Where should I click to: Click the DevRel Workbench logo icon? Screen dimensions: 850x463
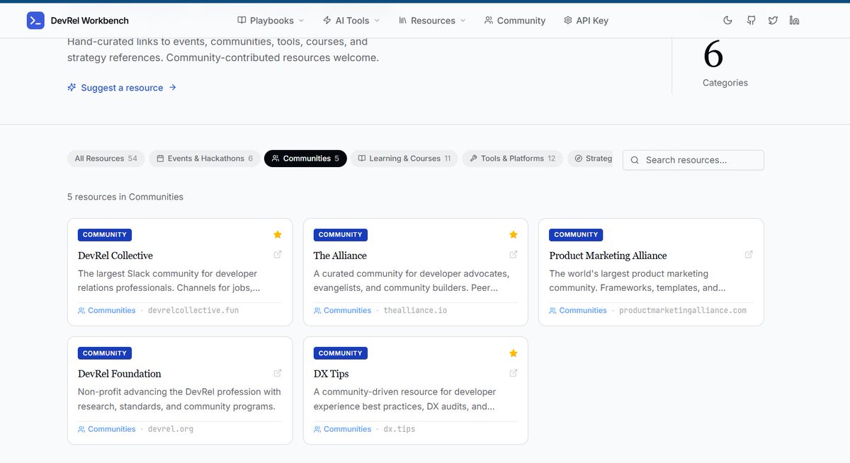point(35,21)
